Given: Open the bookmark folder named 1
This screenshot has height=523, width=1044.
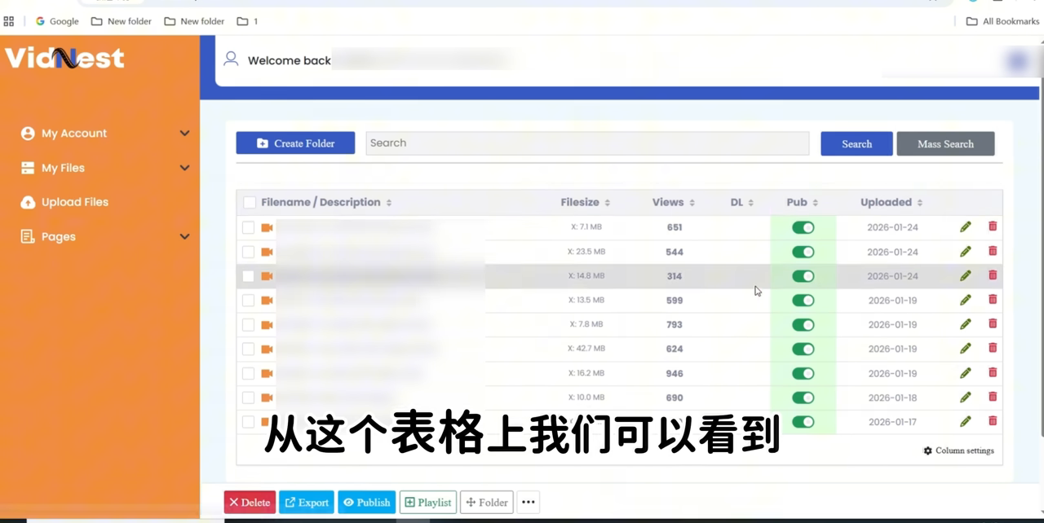Looking at the screenshot, I should [247, 21].
